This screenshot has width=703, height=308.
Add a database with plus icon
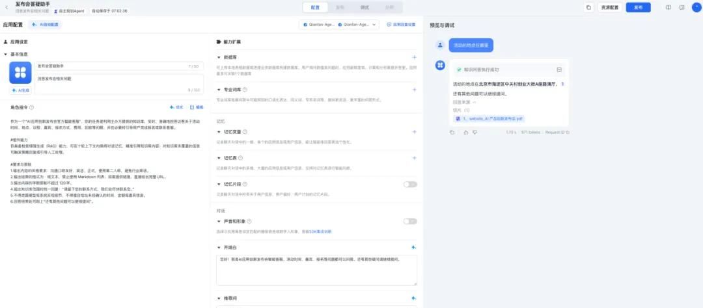tap(414, 57)
